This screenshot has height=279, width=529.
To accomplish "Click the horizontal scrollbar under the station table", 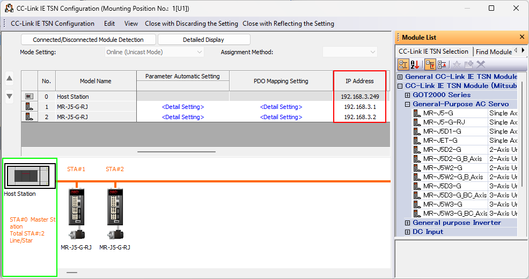I will coord(177,152).
